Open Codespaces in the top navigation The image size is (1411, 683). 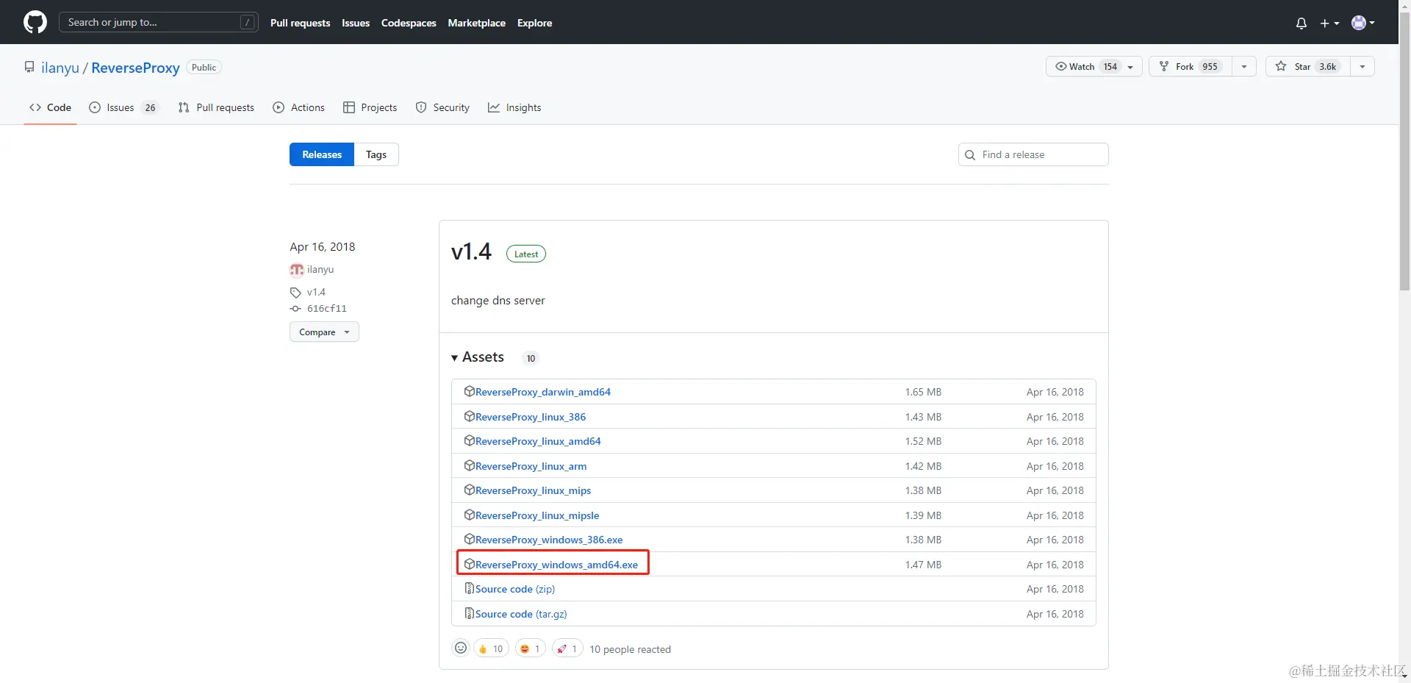409,23
